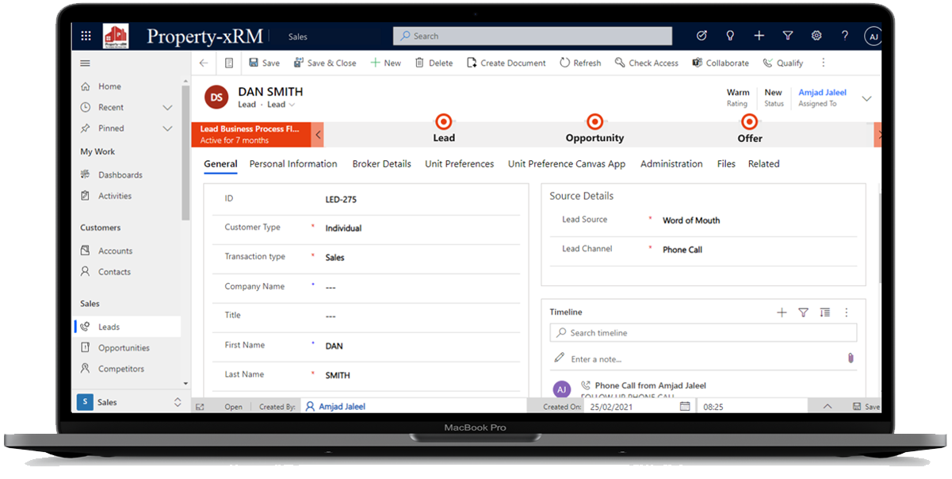Screen dimensions: 952x479
Task: Click Save & Close
Action: [x=324, y=63]
